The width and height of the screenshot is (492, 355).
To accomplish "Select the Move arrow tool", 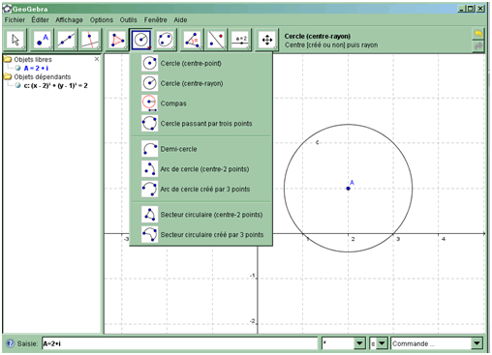I will (15, 40).
